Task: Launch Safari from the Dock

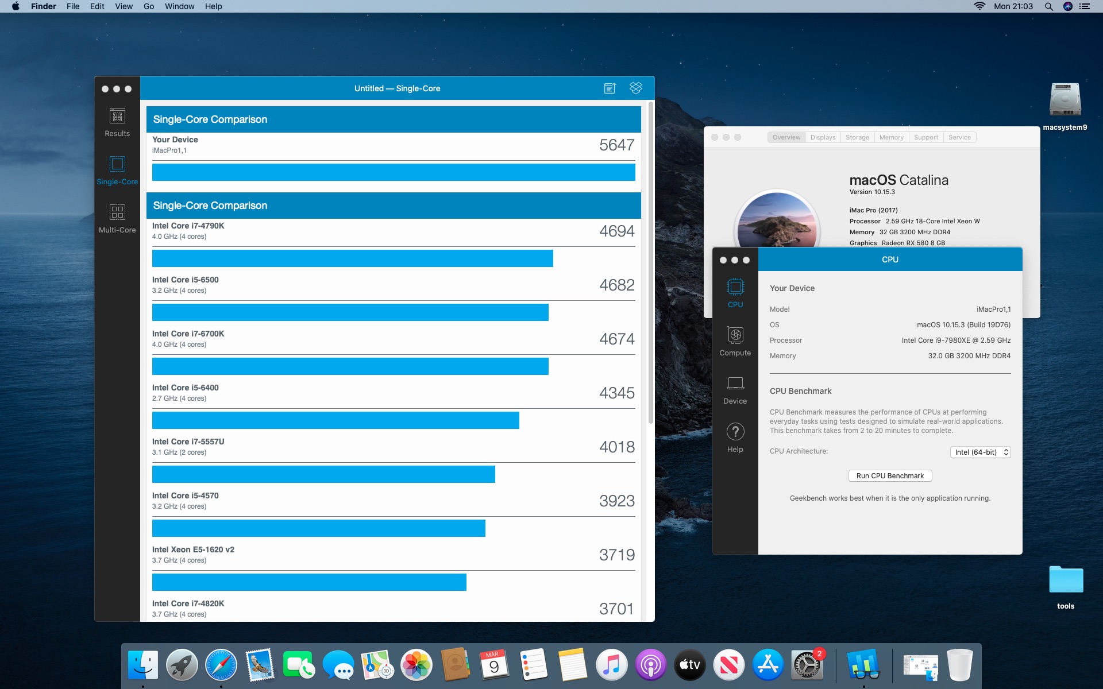Action: point(221,665)
